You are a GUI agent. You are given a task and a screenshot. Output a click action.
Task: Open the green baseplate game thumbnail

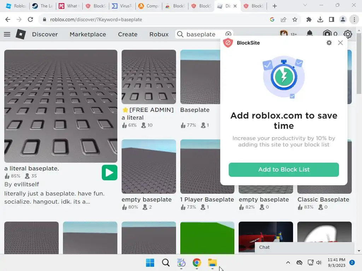(207, 238)
